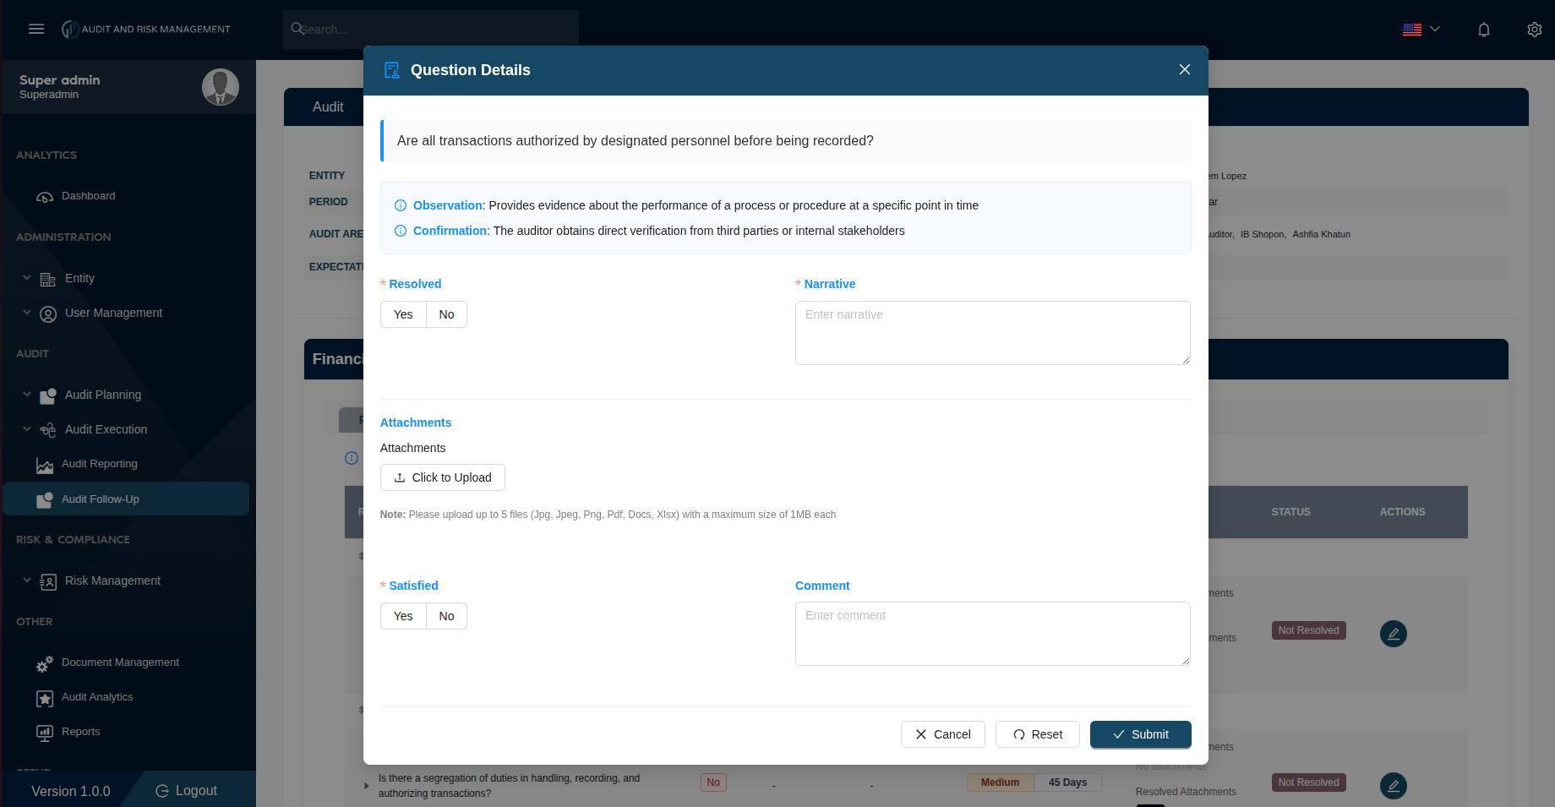
Task: Reset the question details form
Action: [x=1037, y=734]
